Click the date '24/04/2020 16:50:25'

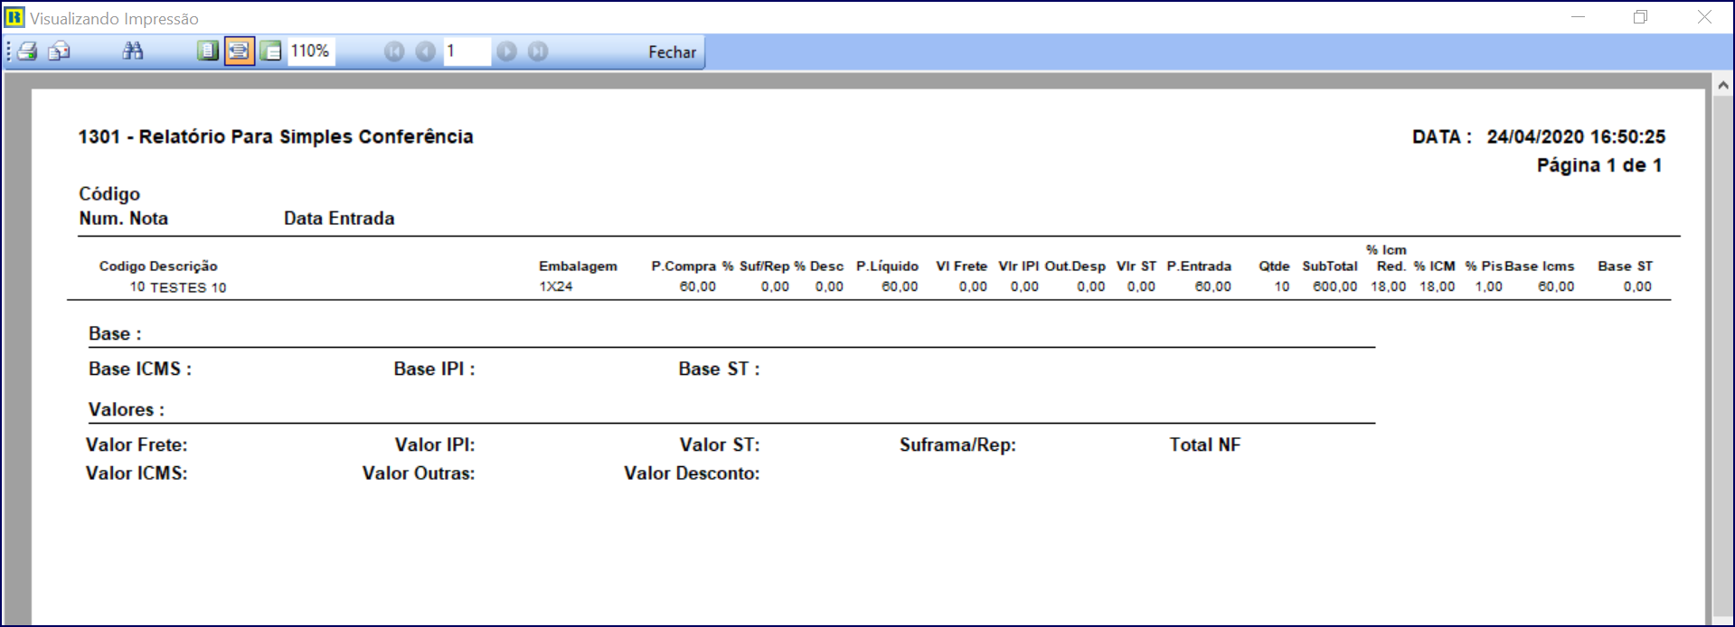[x=1576, y=136]
